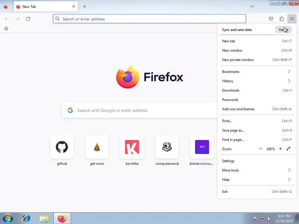
Task: Open the dotnet.micros... shortcut tile
Action: [x=202, y=150]
